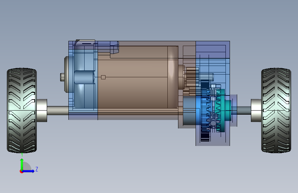Select the right axle shaft next to the gearbox
The height and width of the screenshot is (193, 298).
point(244,110)
